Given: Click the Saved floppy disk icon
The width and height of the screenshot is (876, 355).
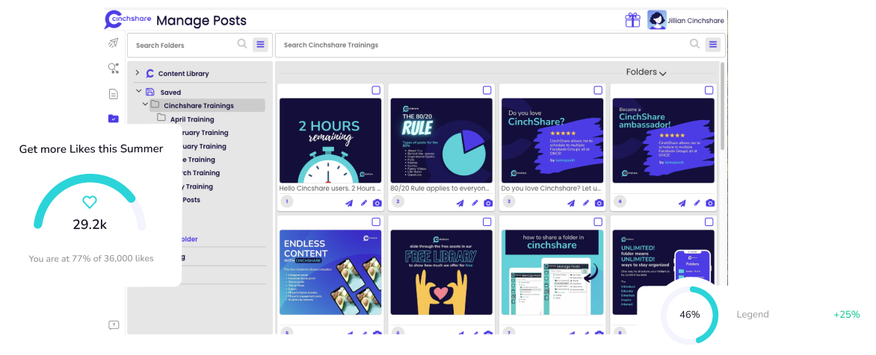Looking at the screenshot, I should (x=149, y=92).
